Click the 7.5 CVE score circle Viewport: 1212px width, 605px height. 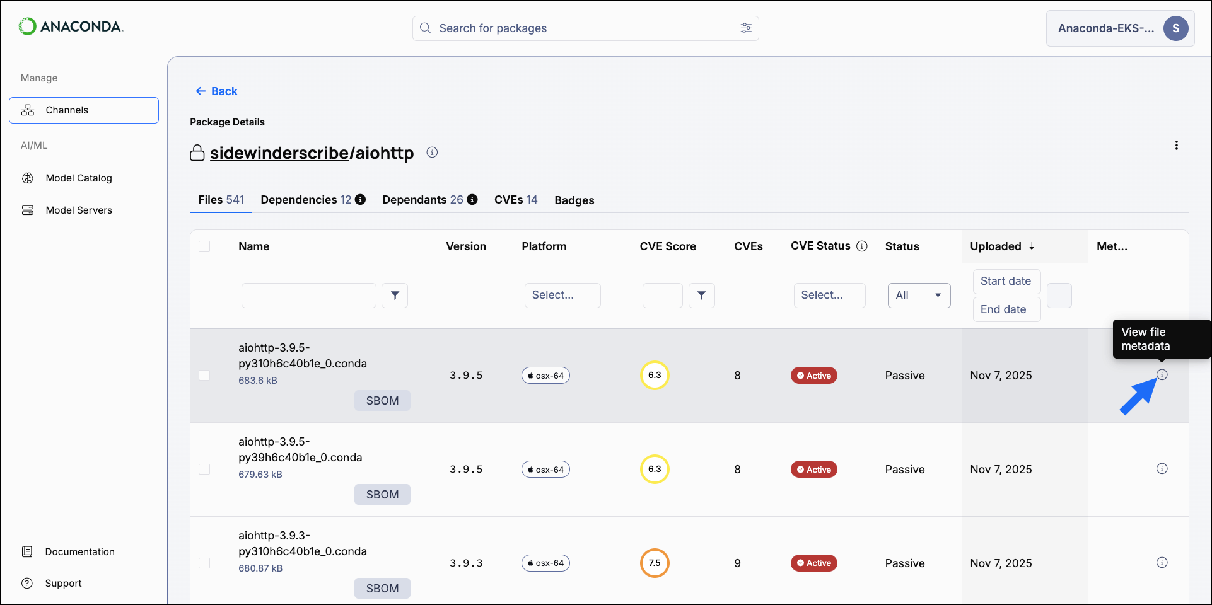coord(655,563)
